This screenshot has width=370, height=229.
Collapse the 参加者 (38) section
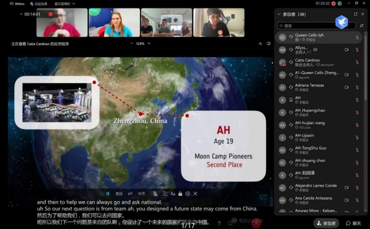pos(279,14)
